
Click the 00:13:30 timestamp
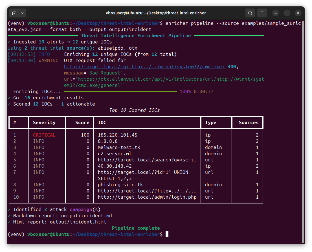(22, 60)
